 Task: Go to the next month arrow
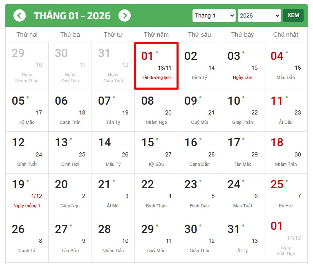pos(125,16)
